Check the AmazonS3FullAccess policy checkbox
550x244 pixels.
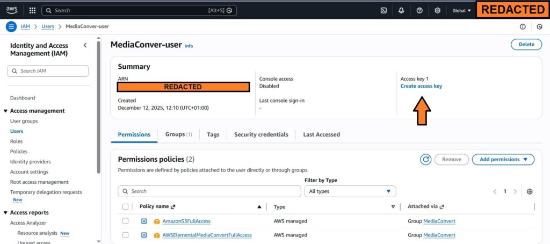pos(126,221)
